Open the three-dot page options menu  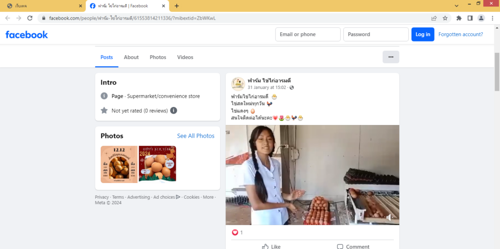(x=391, y=57)
